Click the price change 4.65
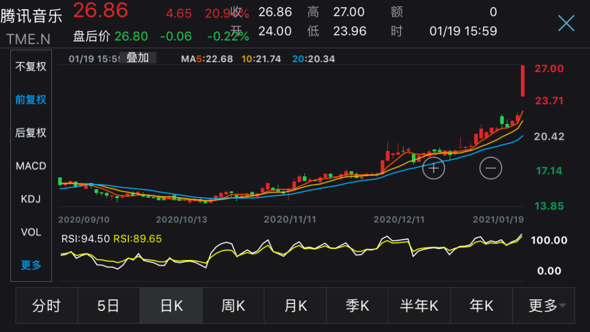The height and width of the screenshot is (332, 590). pos(179,14)
